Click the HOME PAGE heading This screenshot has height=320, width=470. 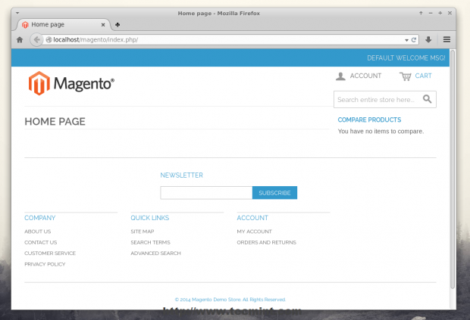tap(55, 122)
